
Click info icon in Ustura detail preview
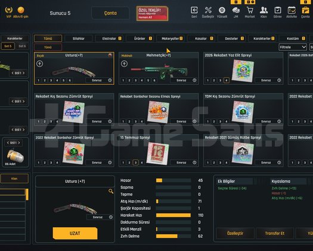111,217
